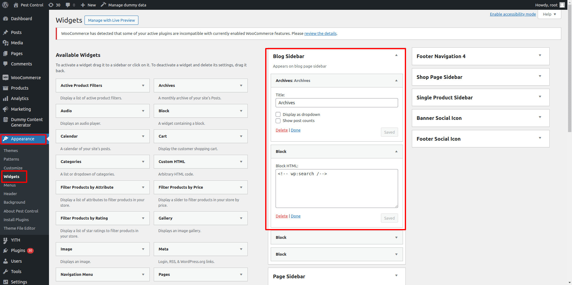Viewport: 572px width, 285px height.
Task: Follow the review the details link
Action: pyautogui.click(x=320, y=34)
